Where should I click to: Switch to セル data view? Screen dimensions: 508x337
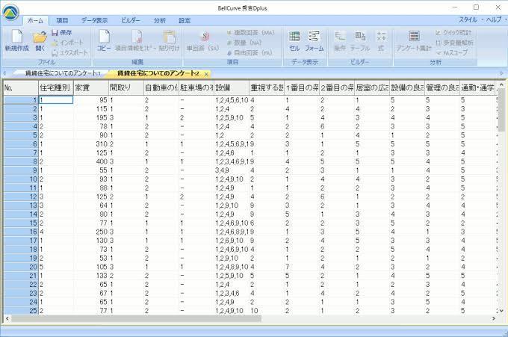point(294,41)
